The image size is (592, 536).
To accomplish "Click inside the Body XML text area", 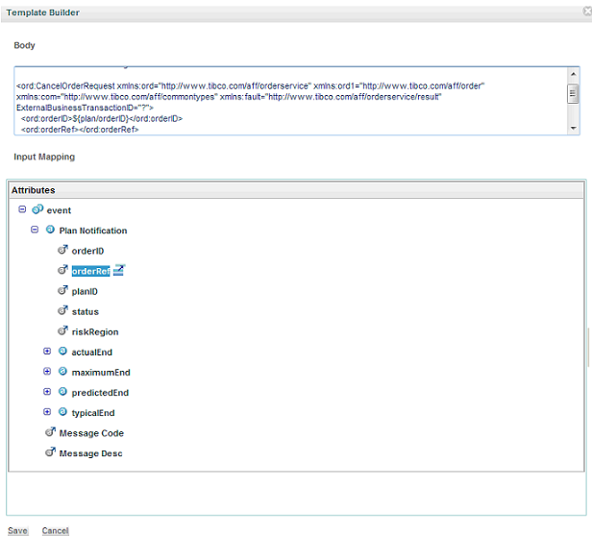I will (x=290, y=101).
